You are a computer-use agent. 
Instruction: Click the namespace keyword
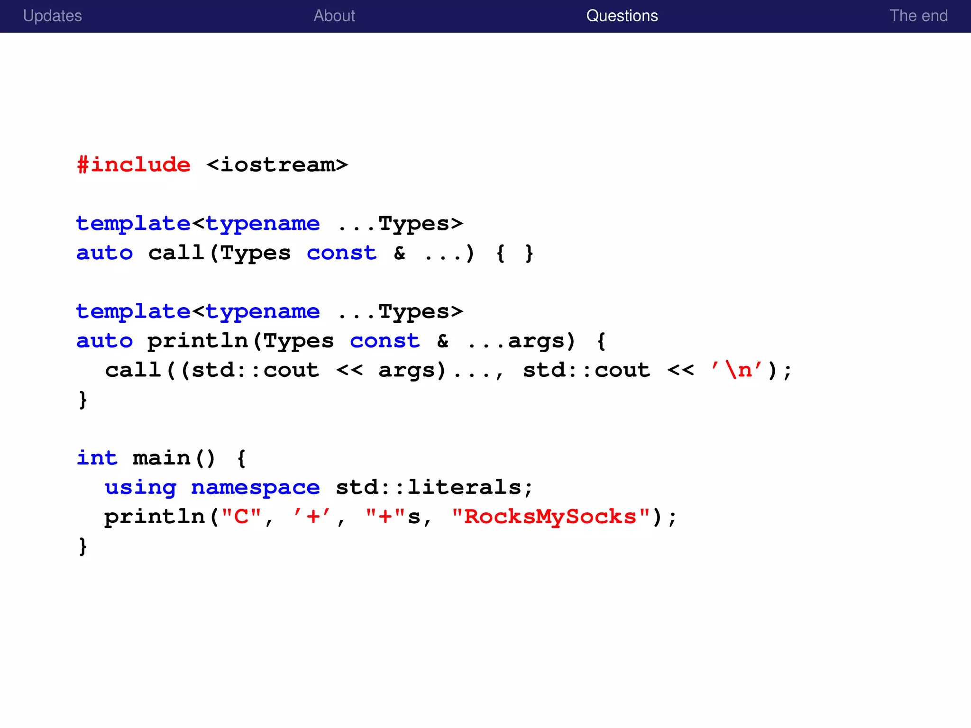click(x=255, y=487)
